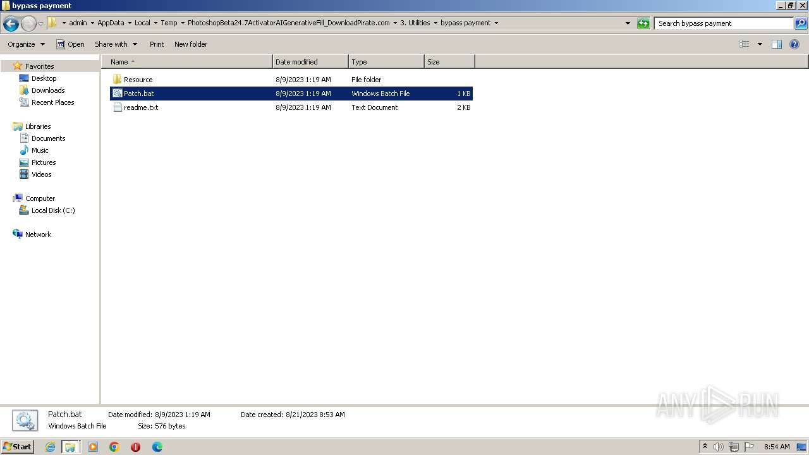
Task: Expand the view options dropdown arrow
Action: (x=760, y=44)
